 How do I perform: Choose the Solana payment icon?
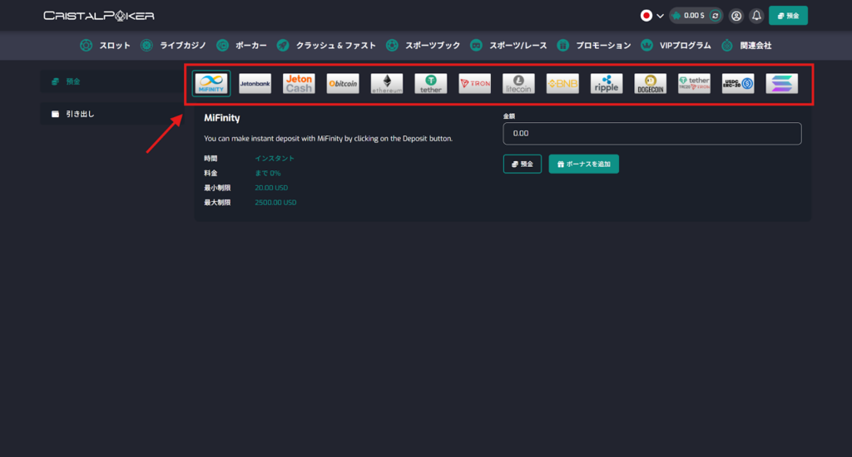click(782, 84)
